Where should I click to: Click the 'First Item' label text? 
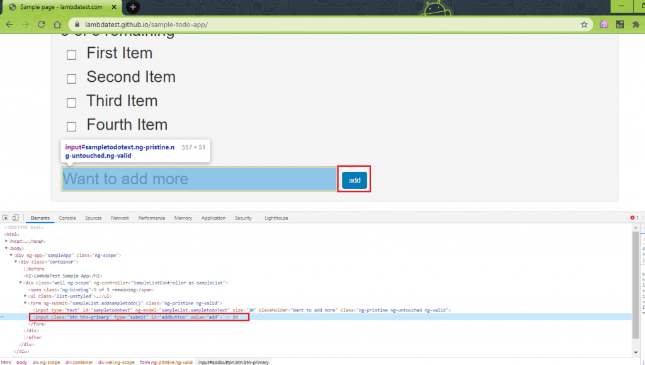coord(119,53)
